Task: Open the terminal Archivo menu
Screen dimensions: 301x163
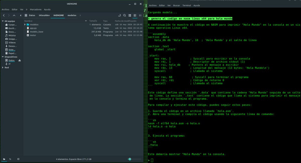Action: click(153, 5)
